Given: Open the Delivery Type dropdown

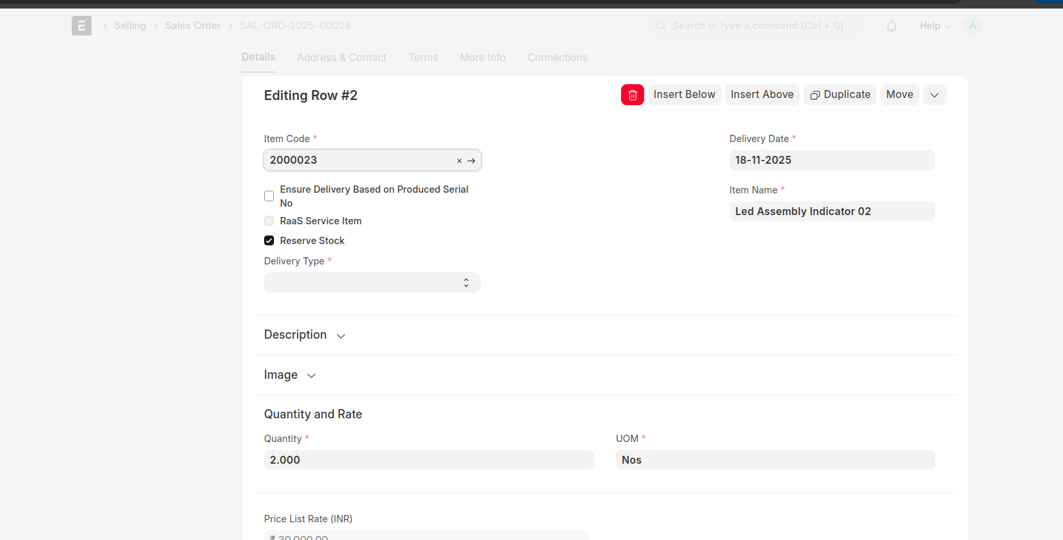Looking at the screenshot, I should [372, 283].
